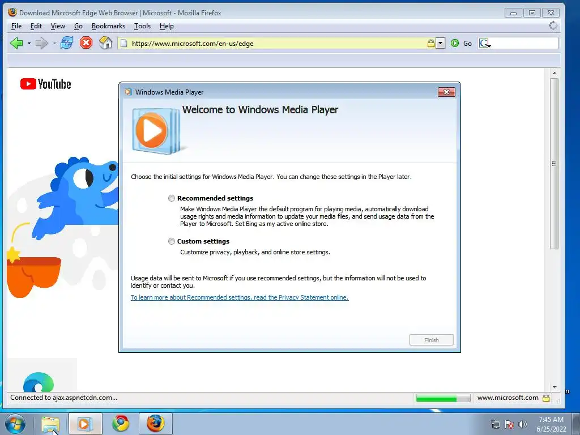The height and width of the screenshot is (435, 580).
Task: Minimize the Firefox window
Action: pyautogui.click(x=513, y=13)
